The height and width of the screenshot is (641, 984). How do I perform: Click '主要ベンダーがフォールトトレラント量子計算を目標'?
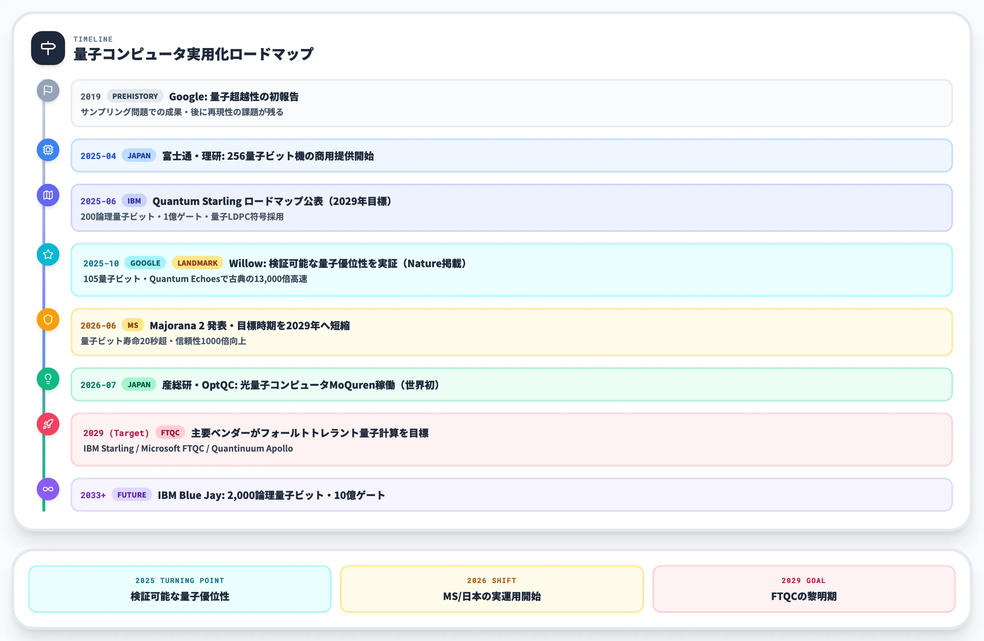click(x=310, y=433)
